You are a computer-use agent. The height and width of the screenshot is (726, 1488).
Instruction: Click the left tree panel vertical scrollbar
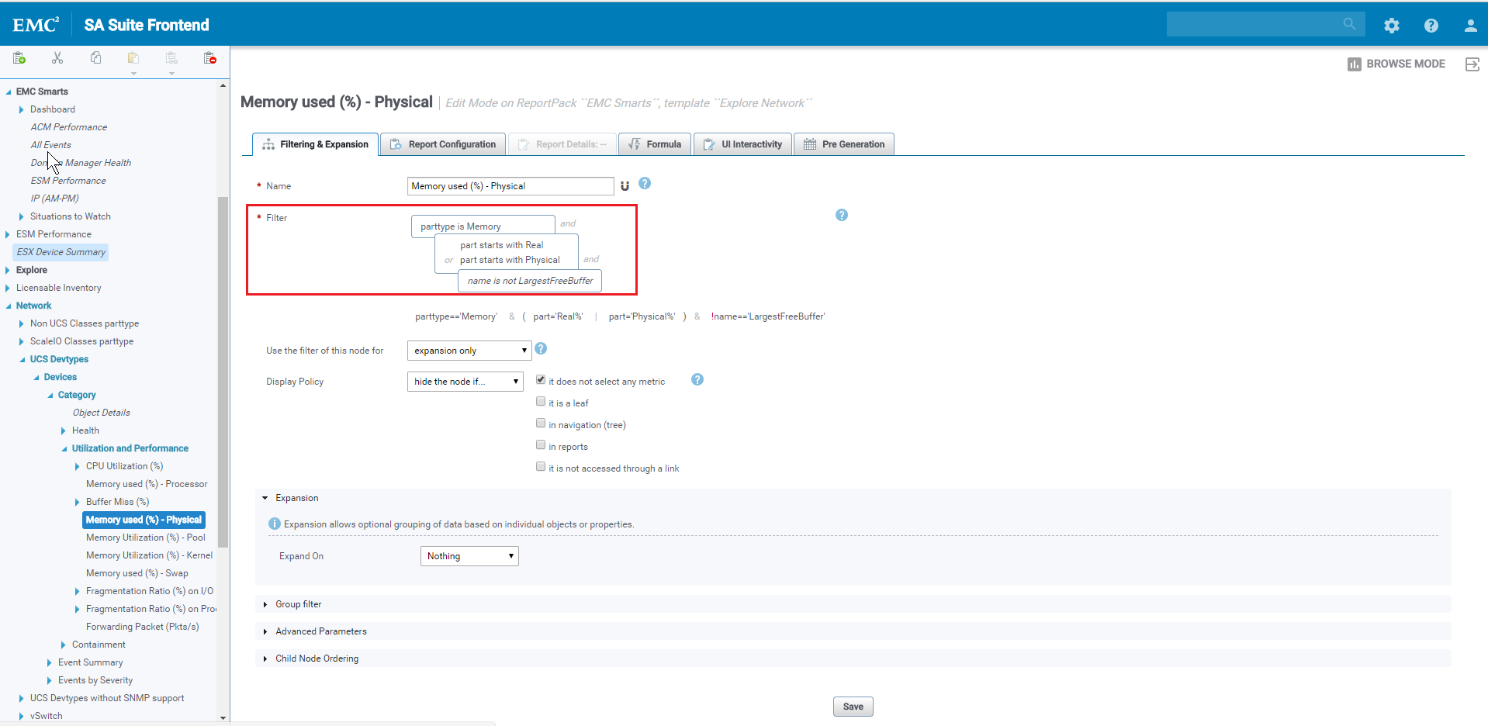(223, 372)
